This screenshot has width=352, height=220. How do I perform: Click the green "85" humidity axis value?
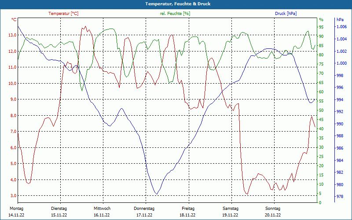click(x=321, y=46)
